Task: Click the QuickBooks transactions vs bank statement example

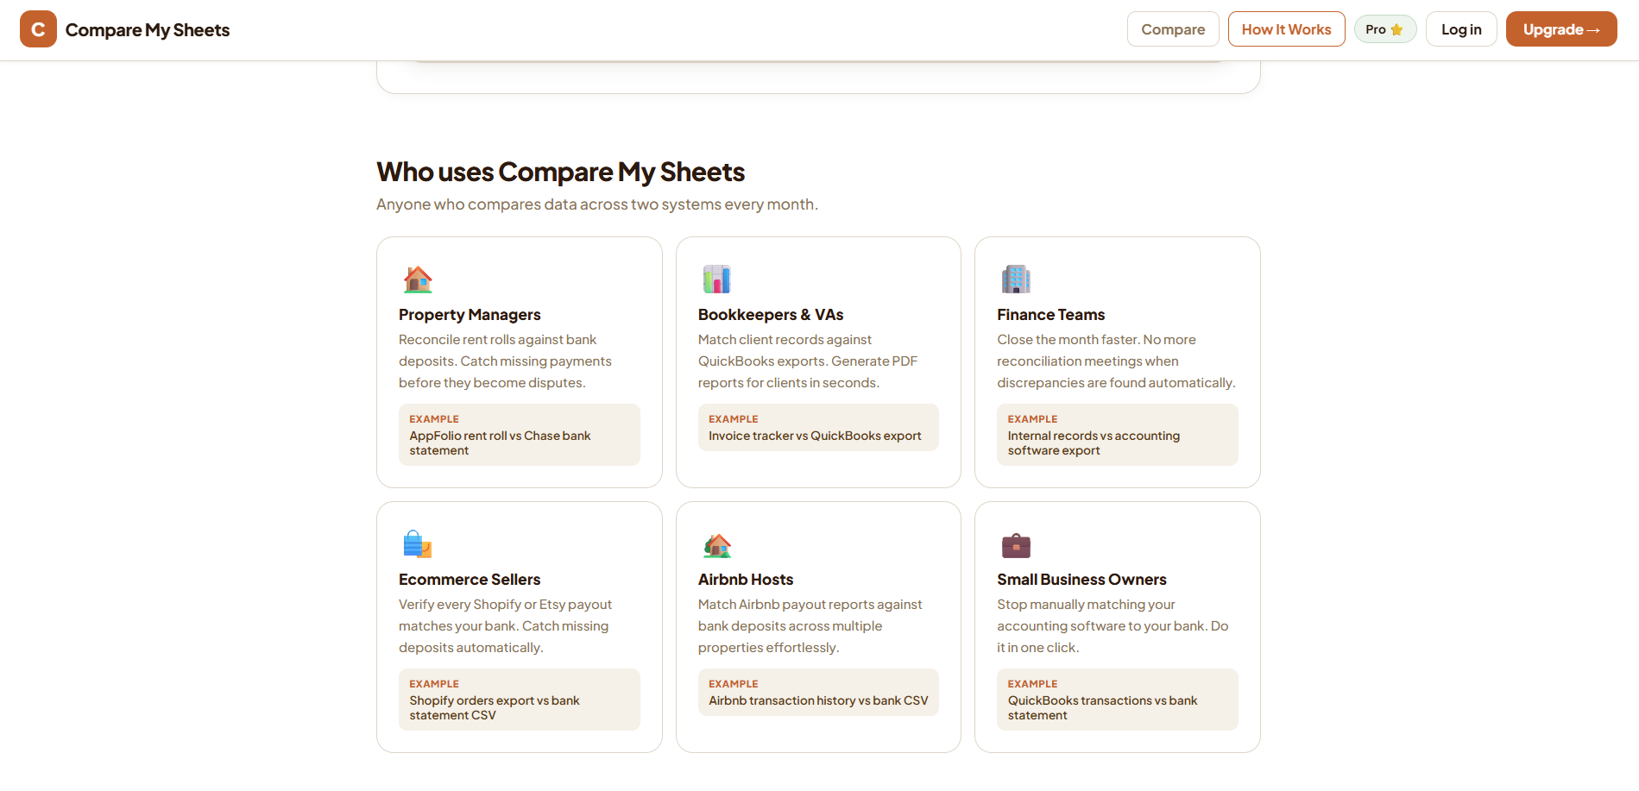Action: click(x=1118, y=700)
